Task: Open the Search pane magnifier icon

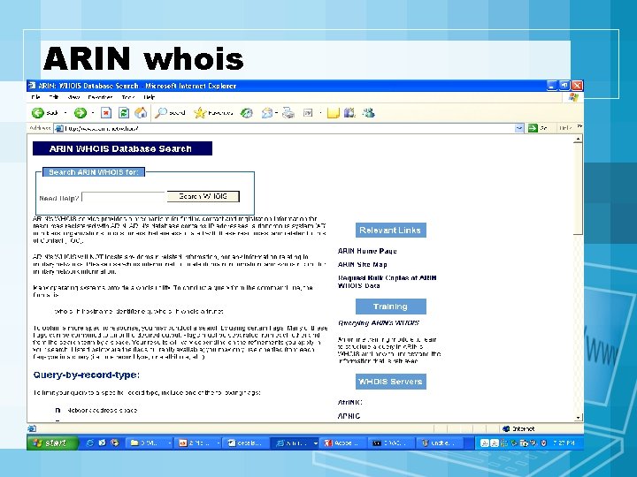Action: pos(161,113)
